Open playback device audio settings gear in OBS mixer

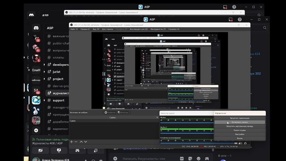[245, 143]
